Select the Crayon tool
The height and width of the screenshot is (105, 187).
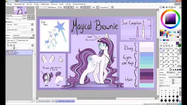click(172, 65)
